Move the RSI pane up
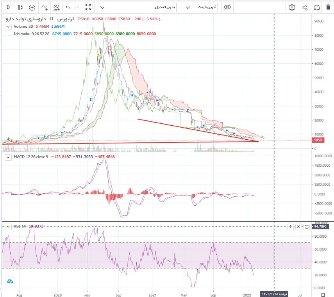334x297 pixels. pos(291,226)
